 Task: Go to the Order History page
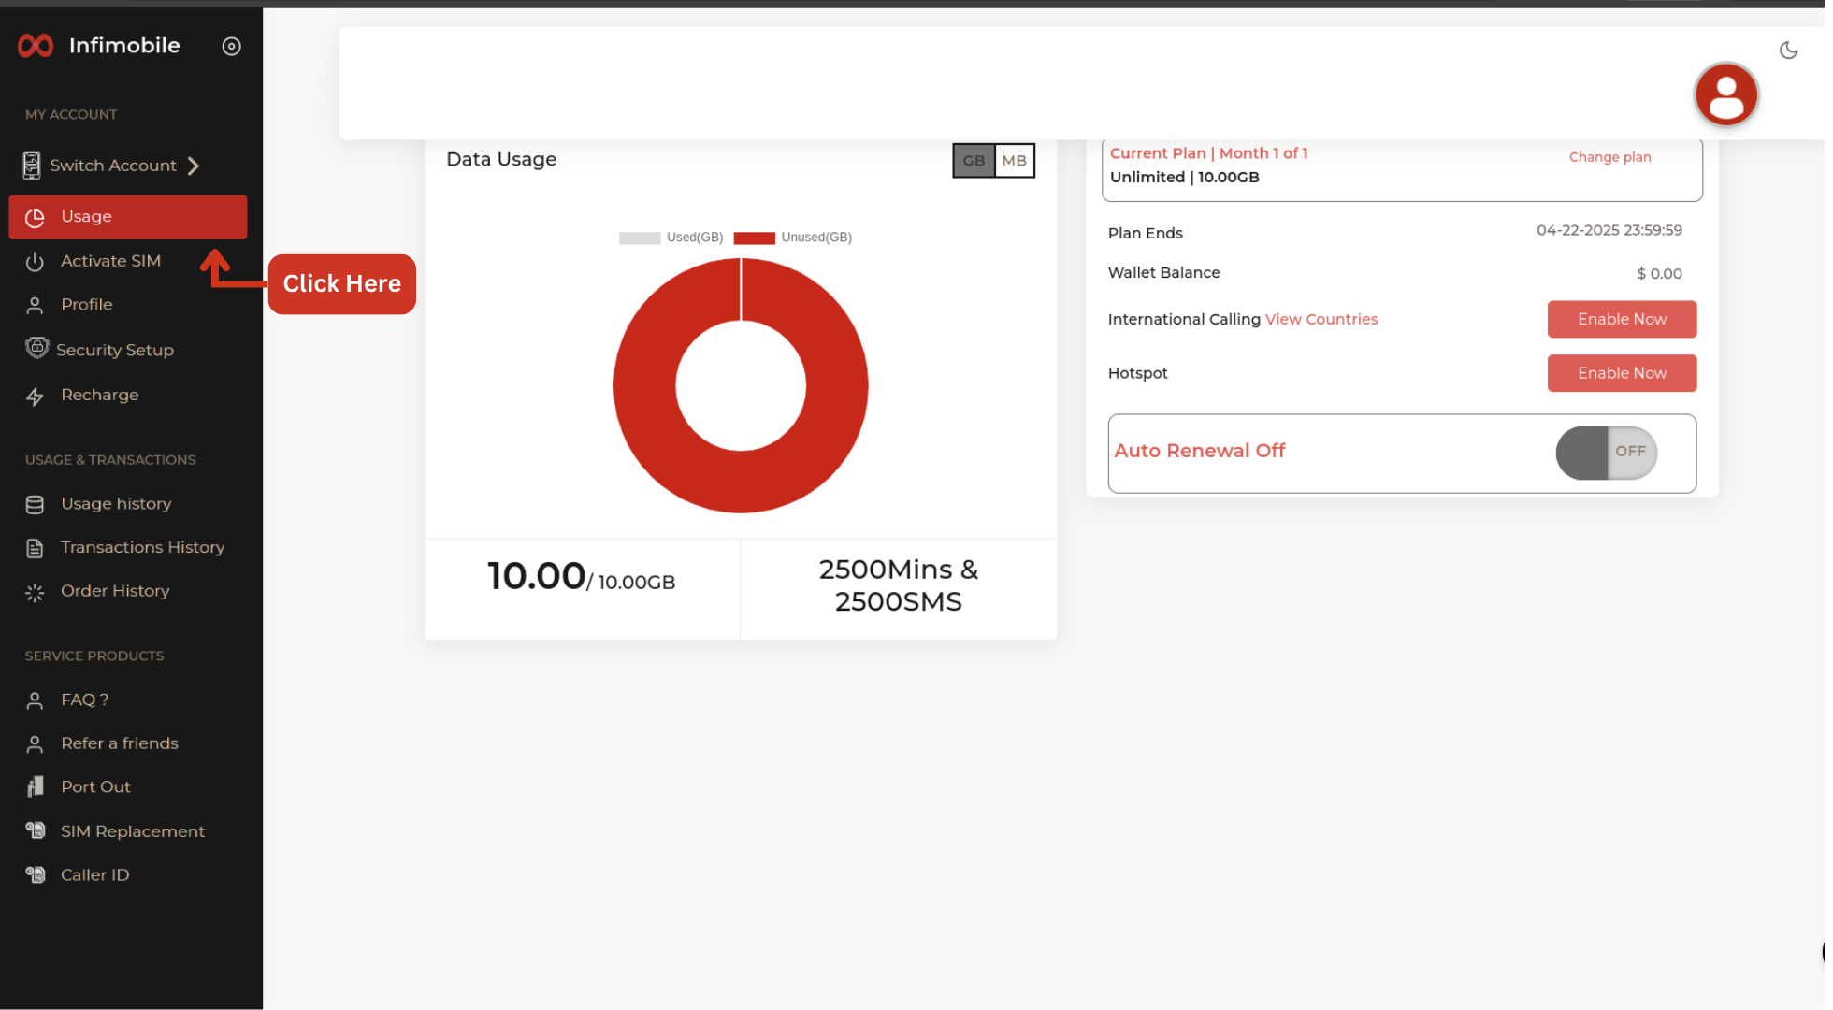114,591
